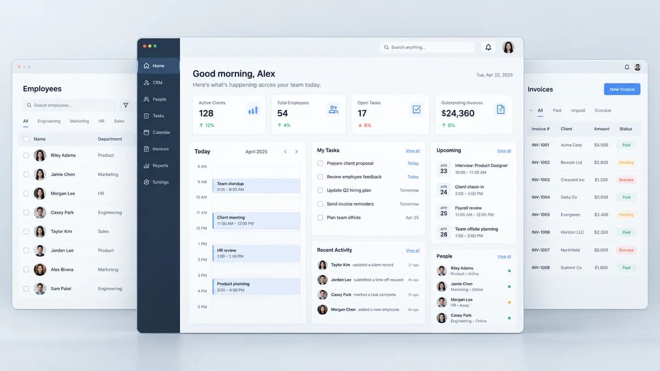Open the user avatar in main window header
Viewport: 660px width, 371px height.
[x=509, y=47]
